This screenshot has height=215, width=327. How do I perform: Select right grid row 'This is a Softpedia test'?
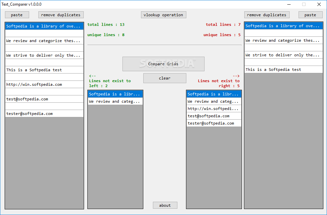point(284,70)
